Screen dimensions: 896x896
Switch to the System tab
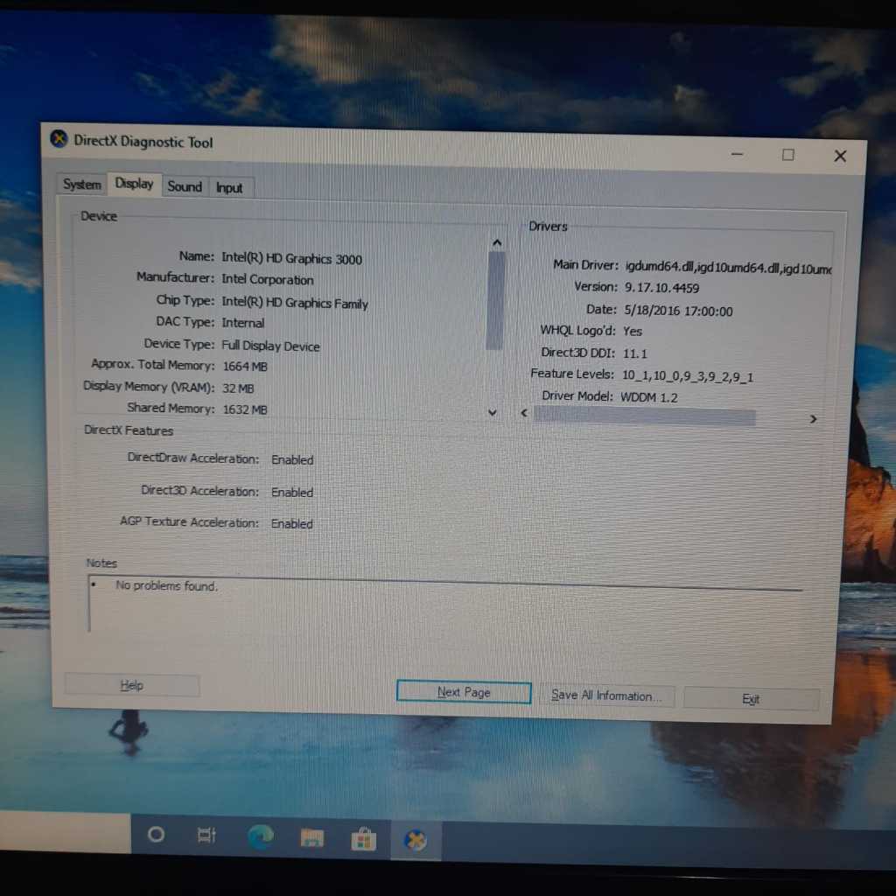[82, 185]
